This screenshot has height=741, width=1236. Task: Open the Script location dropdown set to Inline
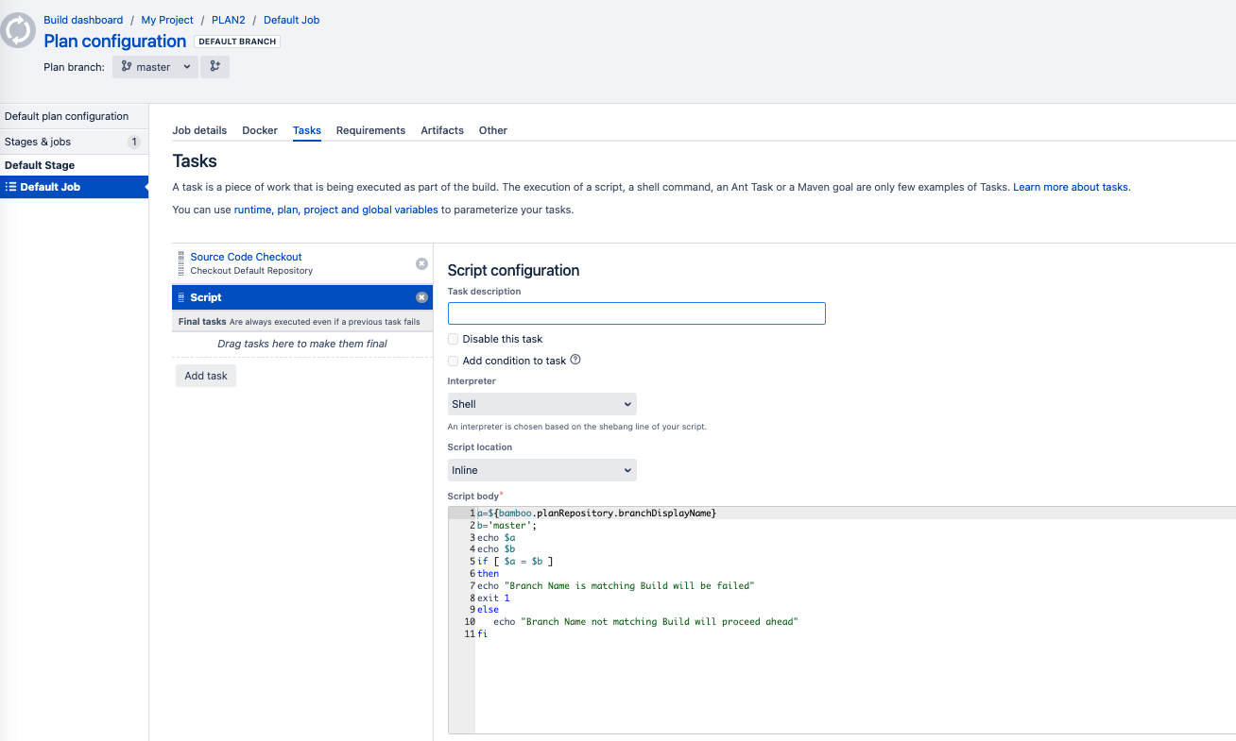point(542,470)
